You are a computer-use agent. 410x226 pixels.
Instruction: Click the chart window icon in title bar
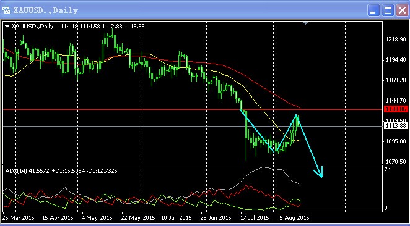[x=6, y=10]
